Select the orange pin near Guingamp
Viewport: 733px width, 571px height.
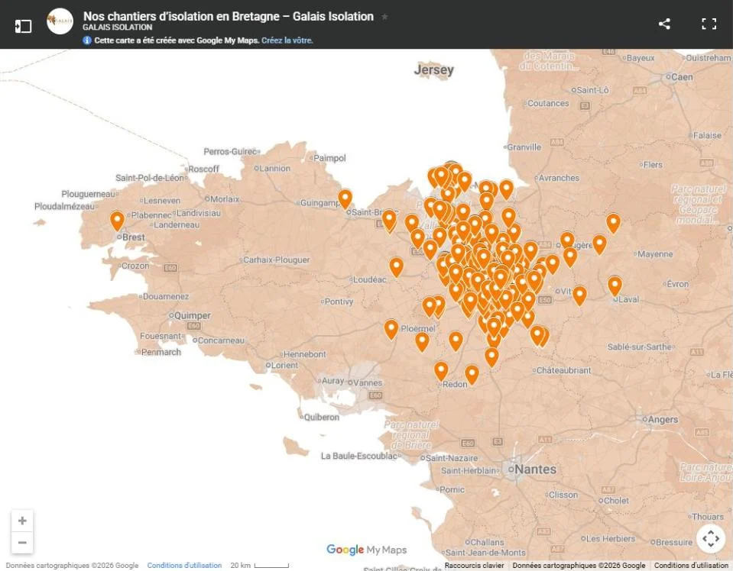point(345,198)
